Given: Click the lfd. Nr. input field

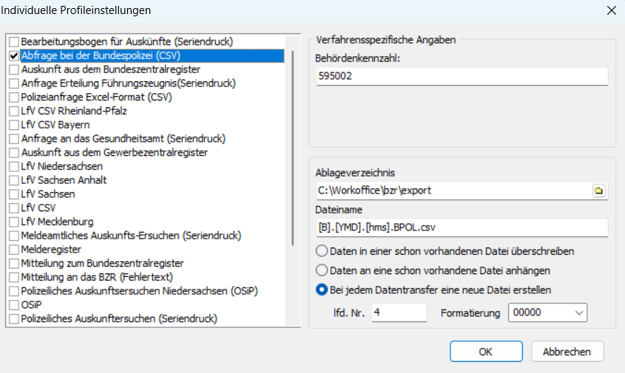Looking at the screenshot, I should (399, 312).
